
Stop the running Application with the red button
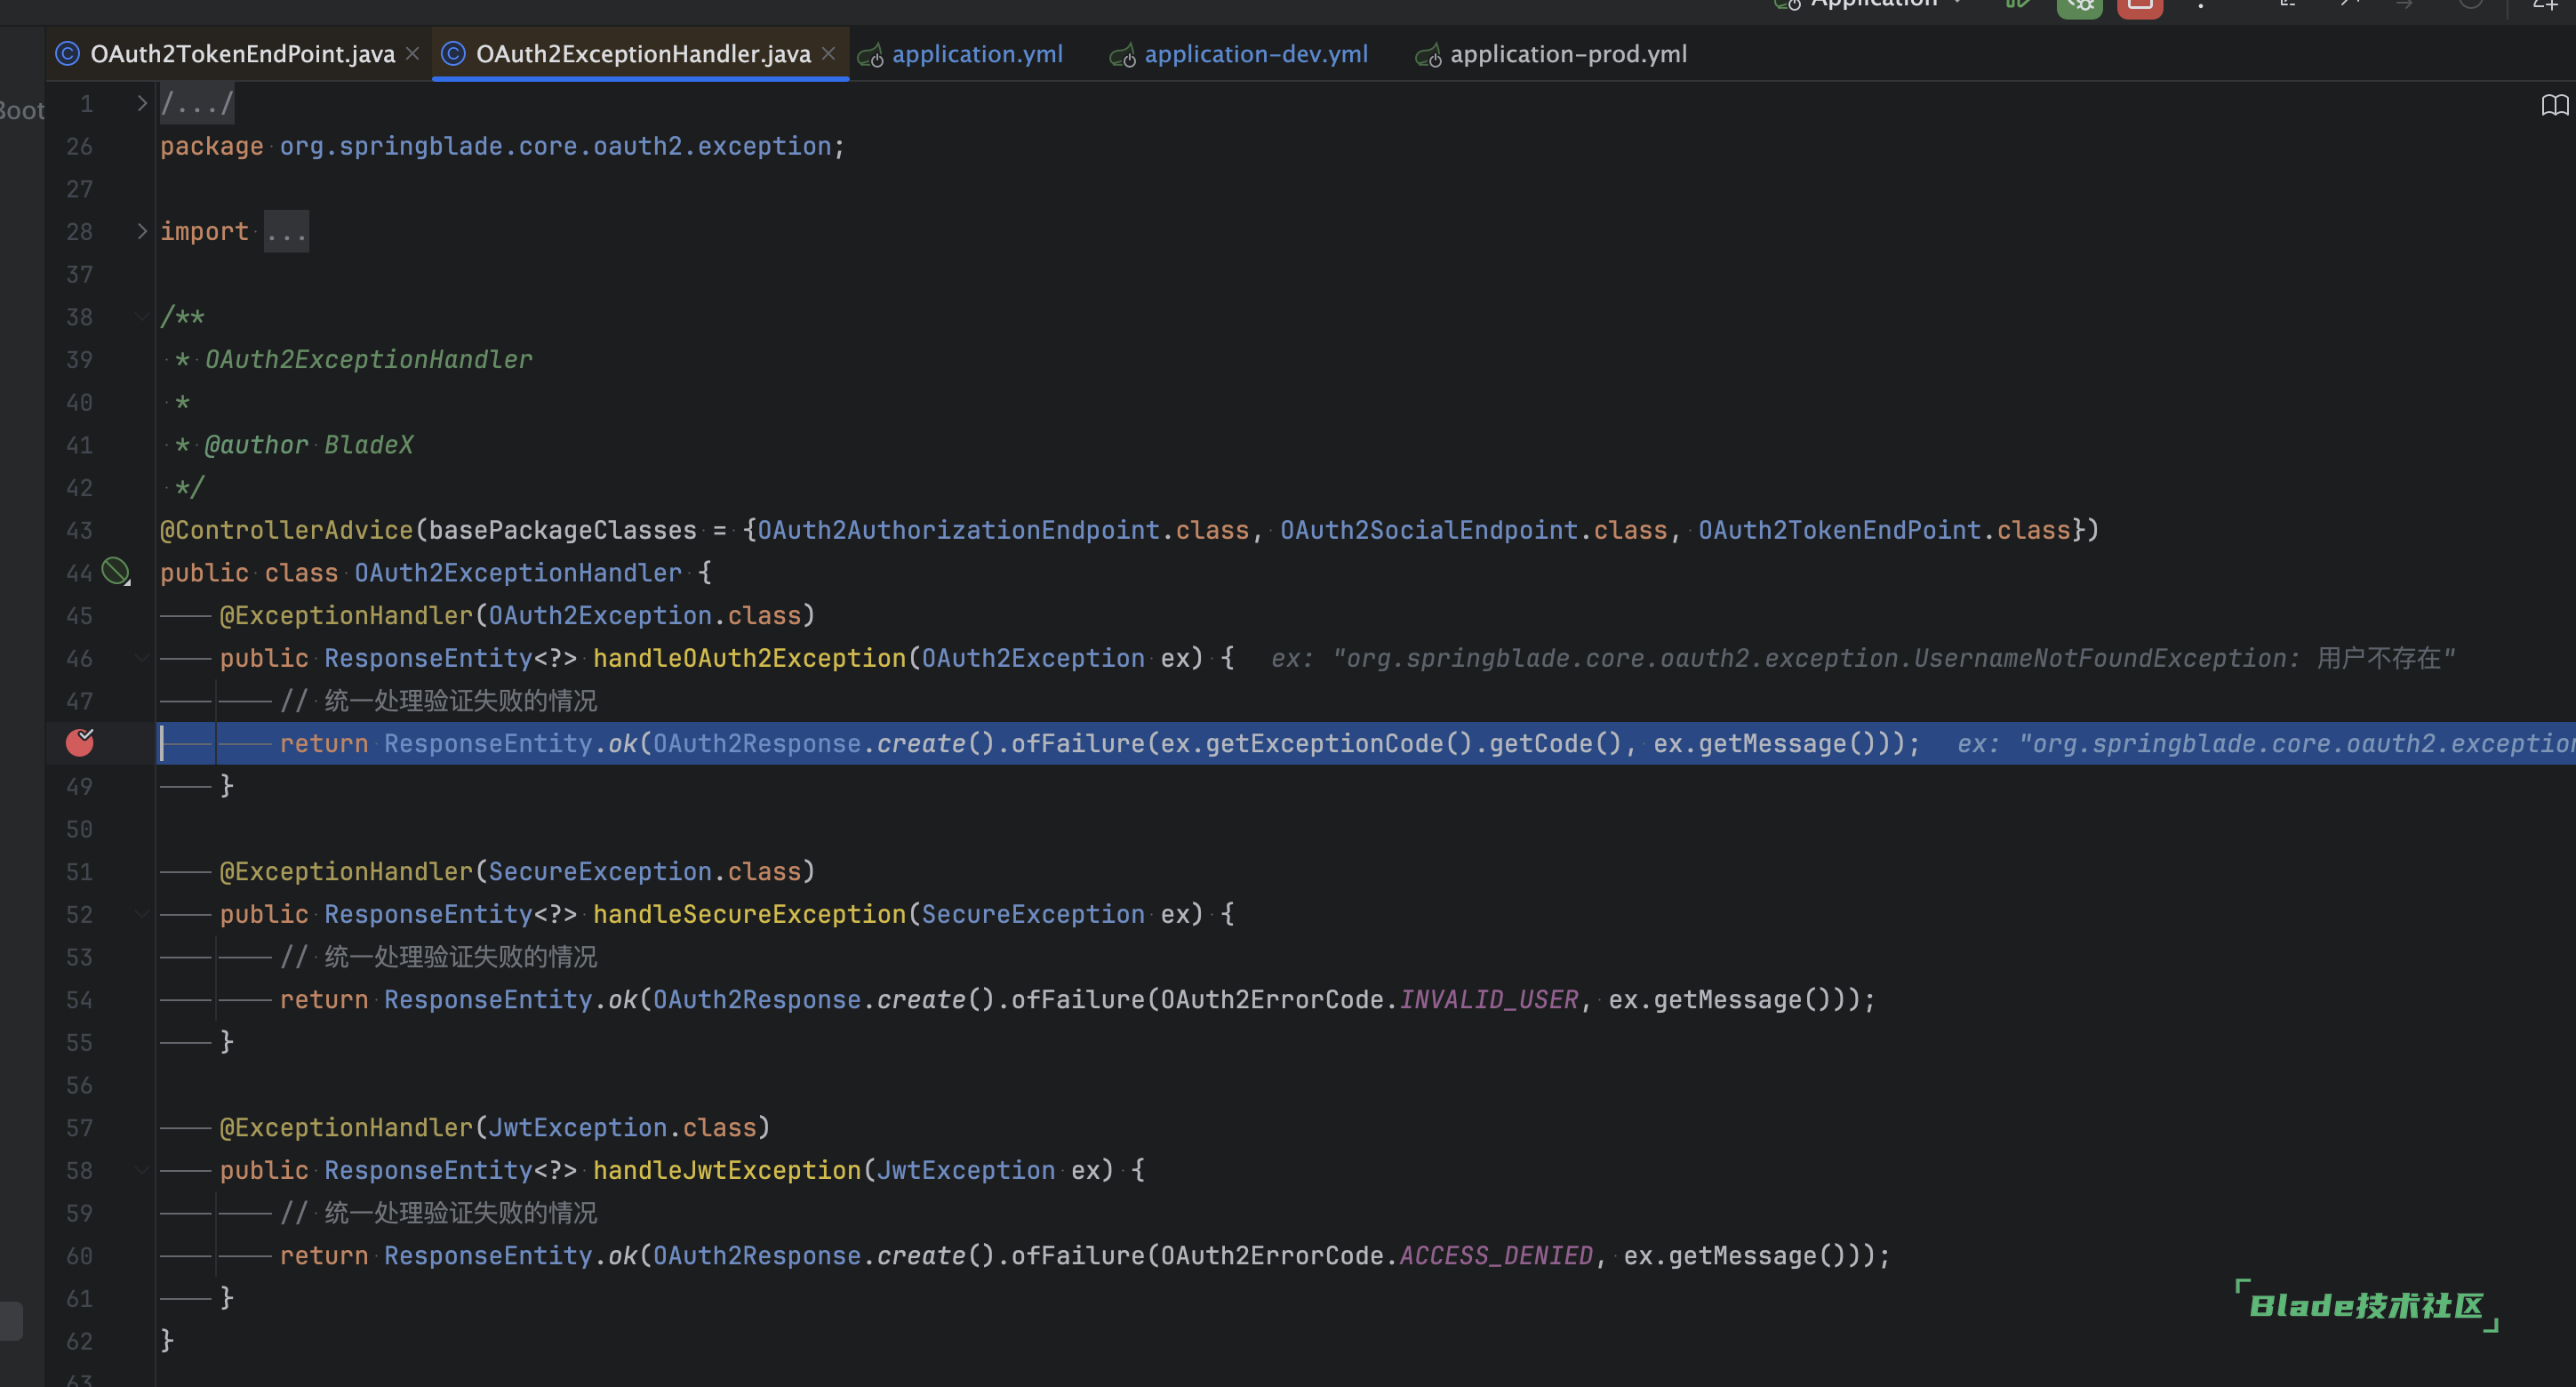[x=2140, y=6]
